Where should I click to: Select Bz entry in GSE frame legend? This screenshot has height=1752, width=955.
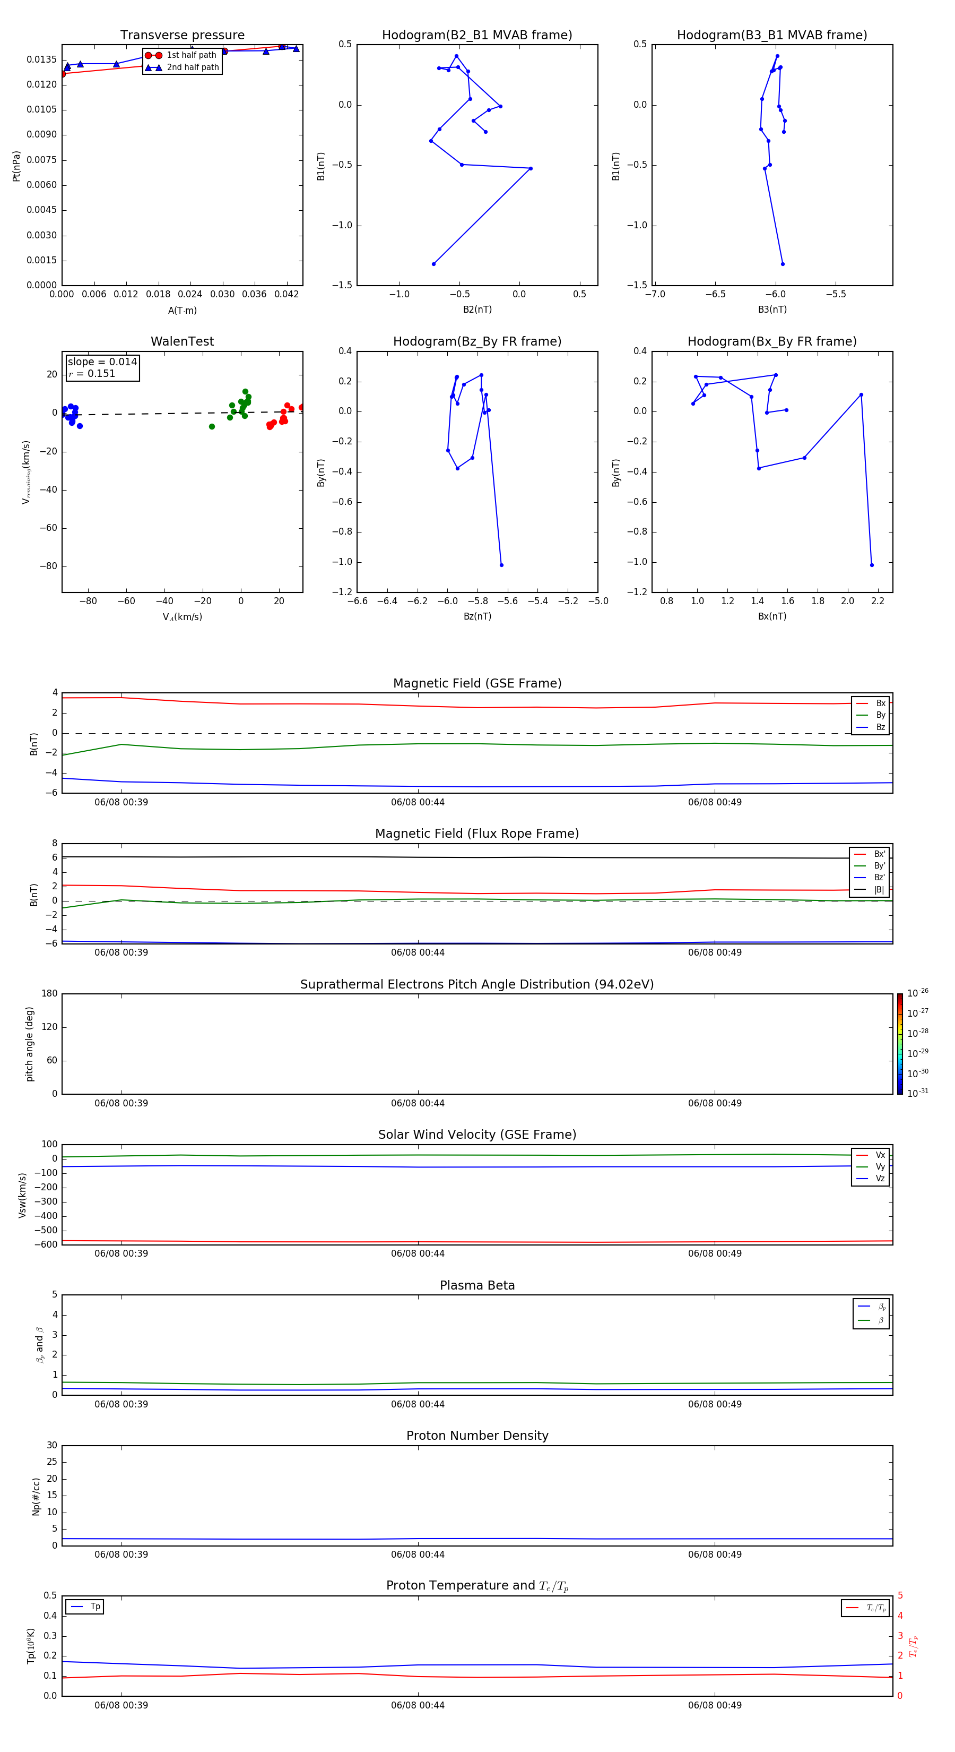click(x=871, y=727)
